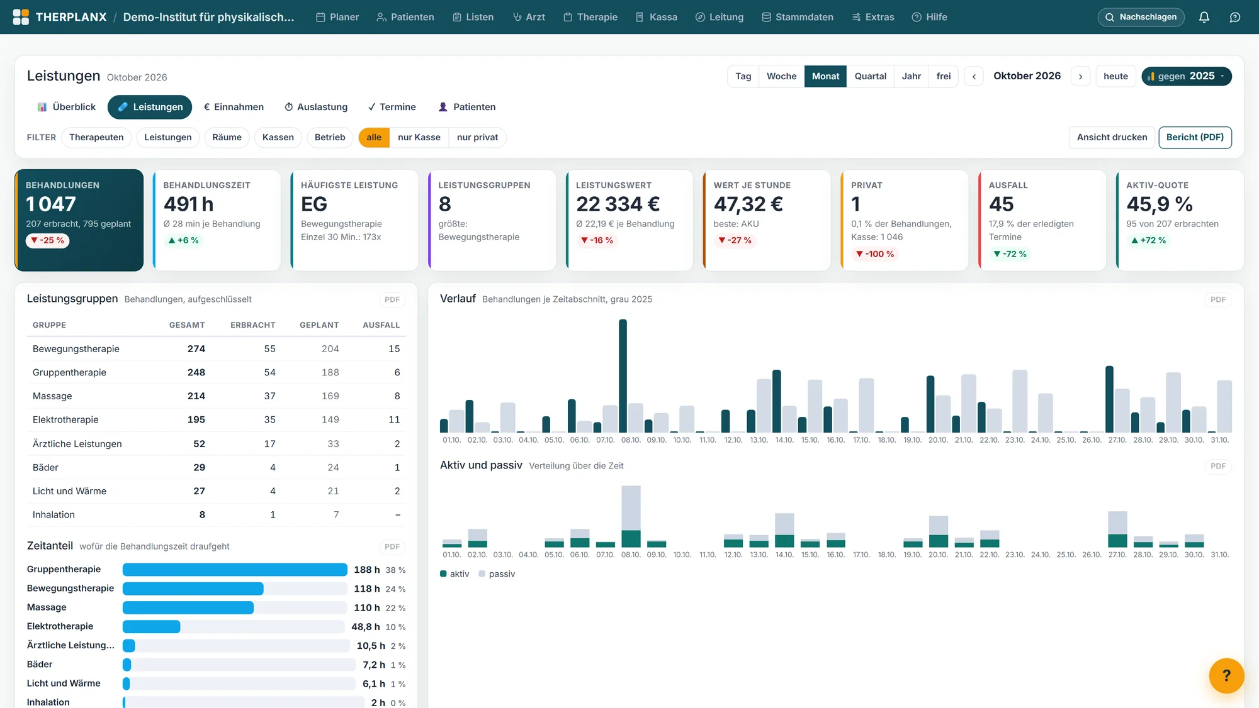Open the Extras menu
1259x708 pixels.
873,17
